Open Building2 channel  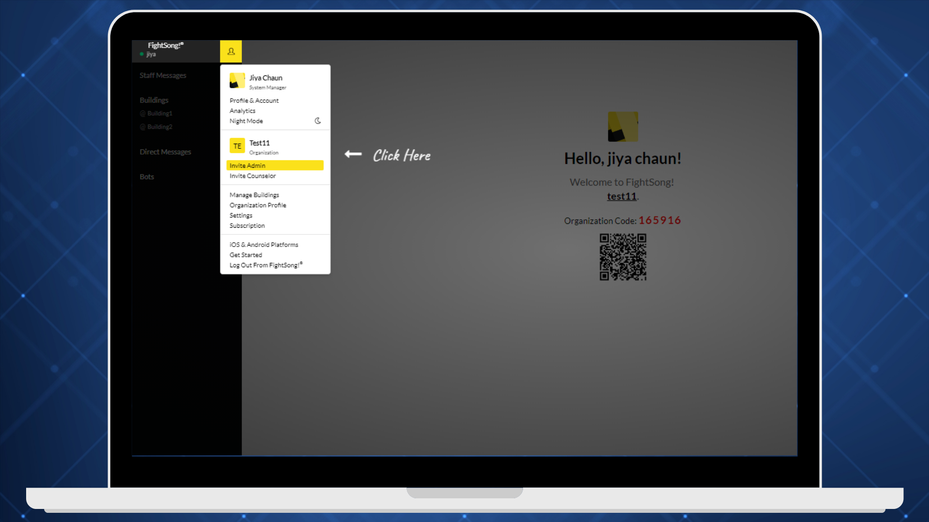(x=156, y=127)
